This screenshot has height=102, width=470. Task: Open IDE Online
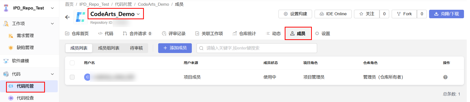coord(333,14)
